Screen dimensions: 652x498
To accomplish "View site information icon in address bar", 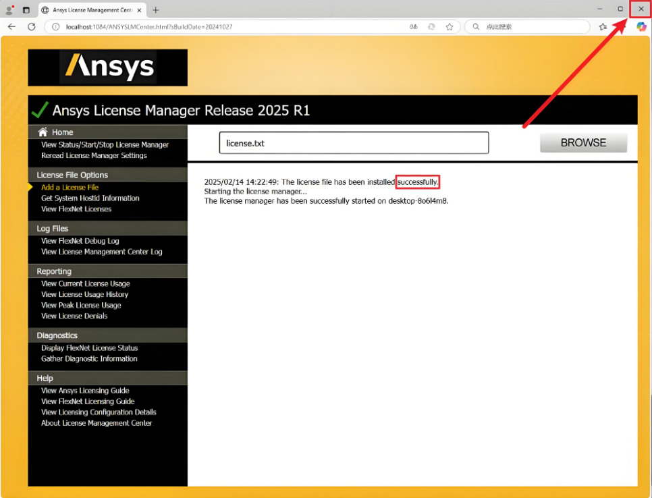I will click(55, 26).
